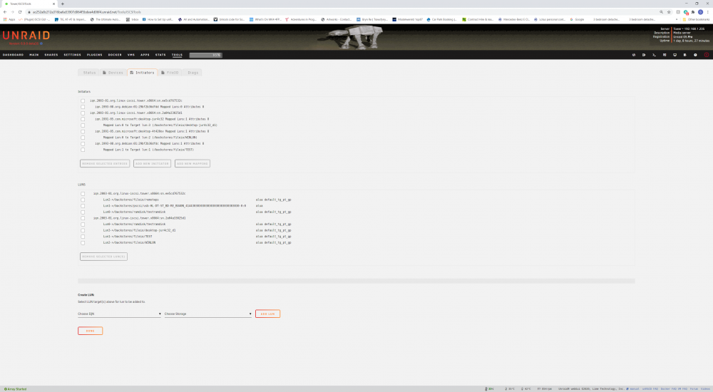Screen dimensions: 713x392
Task: Open the Shares menu item
Action: pyautogui.click(x=51, y=55)
